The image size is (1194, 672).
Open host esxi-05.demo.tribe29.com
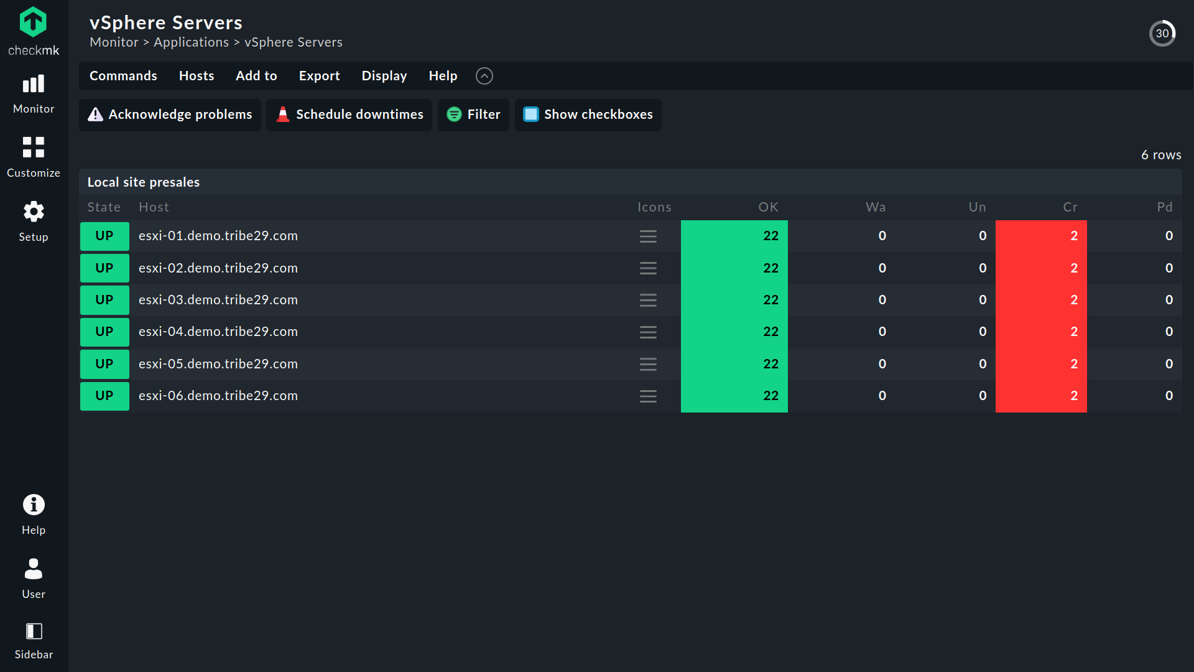pos(218,364)
